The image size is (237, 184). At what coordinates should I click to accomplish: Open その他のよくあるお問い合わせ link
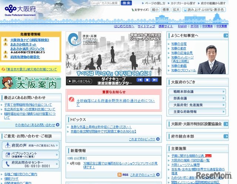(35, 125)
